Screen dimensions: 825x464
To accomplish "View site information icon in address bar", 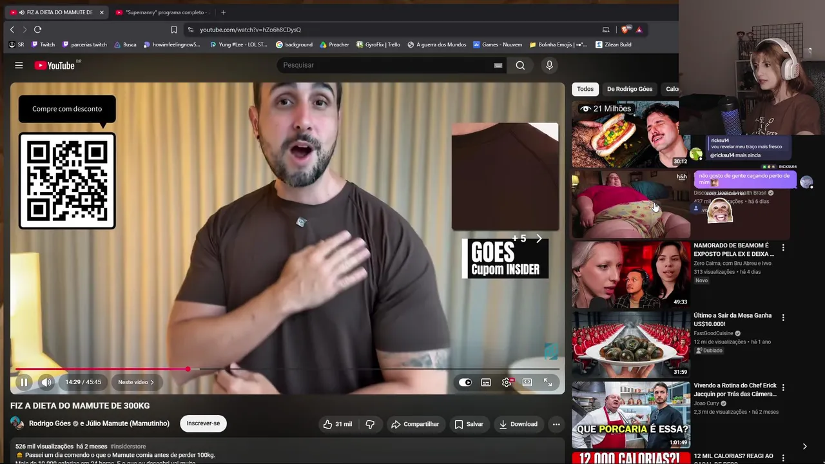I will tap(190, 30).
